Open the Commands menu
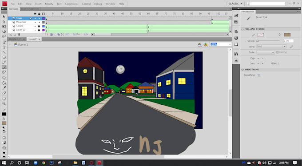This screenshot has width=302, height=166. [x=72, y=4]
